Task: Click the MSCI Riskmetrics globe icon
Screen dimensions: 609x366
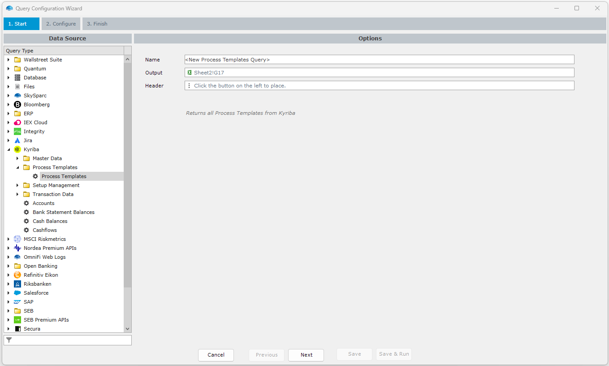Action: (x=17, y=239)
